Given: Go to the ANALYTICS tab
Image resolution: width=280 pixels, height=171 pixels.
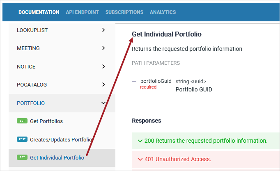Looking at the screenshot, I should click(163, 12).
